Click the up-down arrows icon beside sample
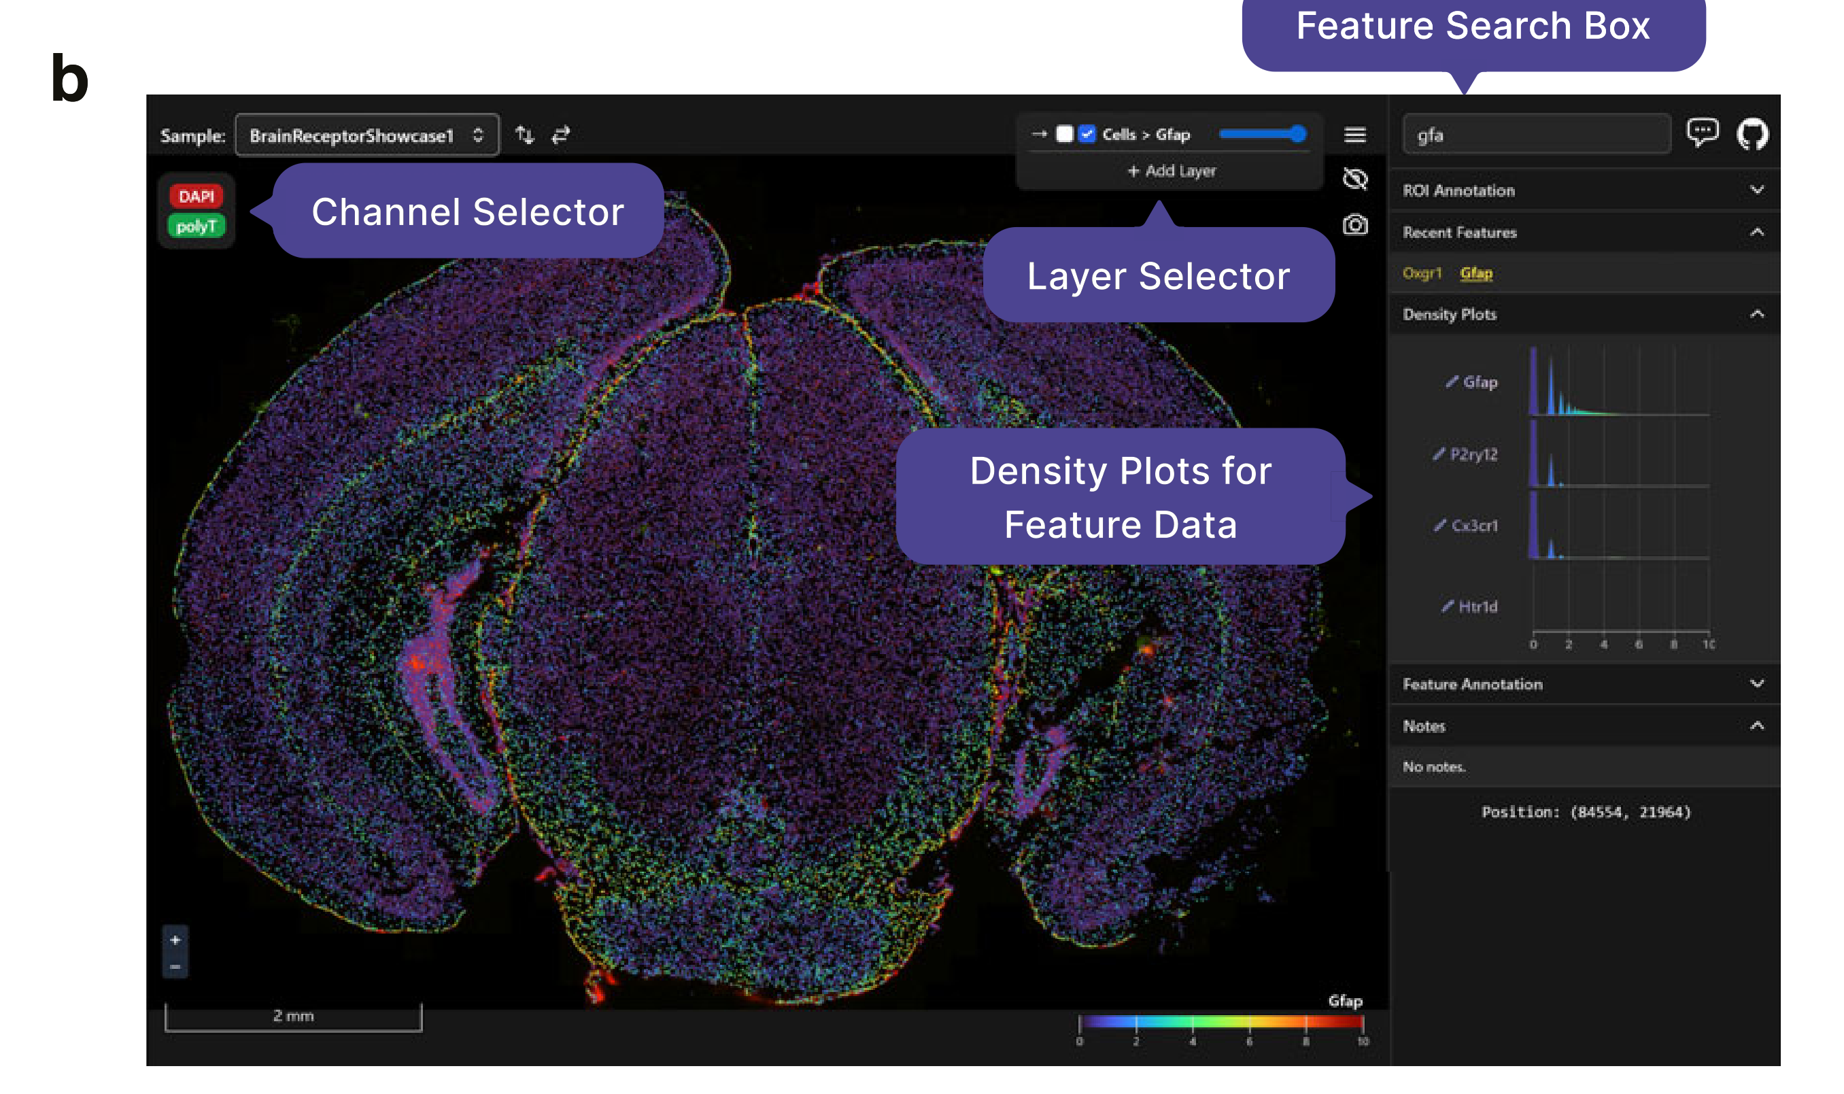 [524, 135]
